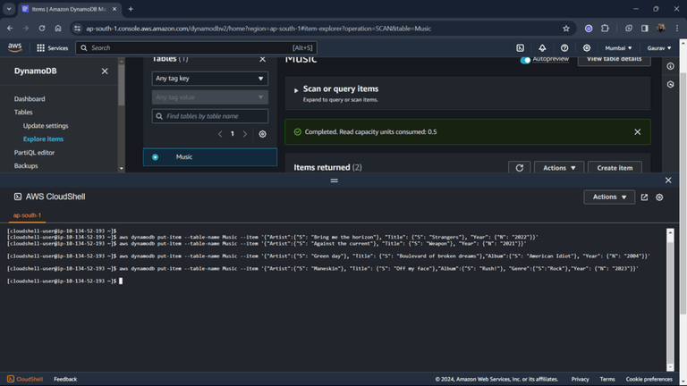Open the info panel icon on right
Screen dimensions: 687x386
pos(670,66)
